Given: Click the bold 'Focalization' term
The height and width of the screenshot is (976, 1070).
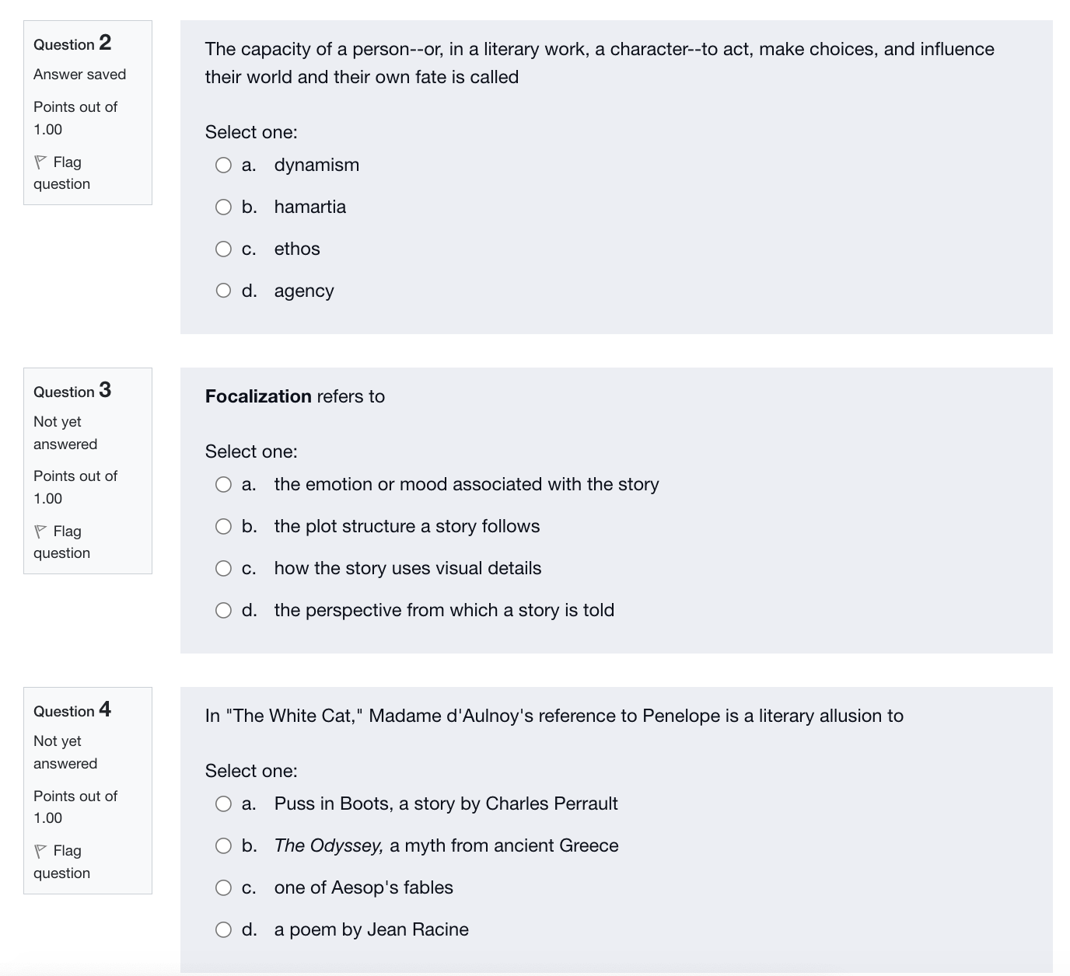Looking at the screenshot, I should pyautogui.click(x=258, y=396).
